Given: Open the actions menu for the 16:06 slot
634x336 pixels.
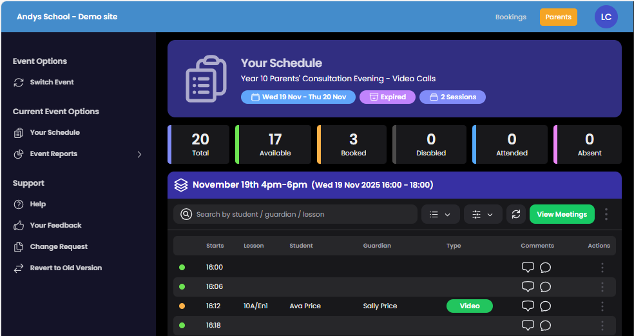Looking at the screenshot, I should (x=602, y=287).
